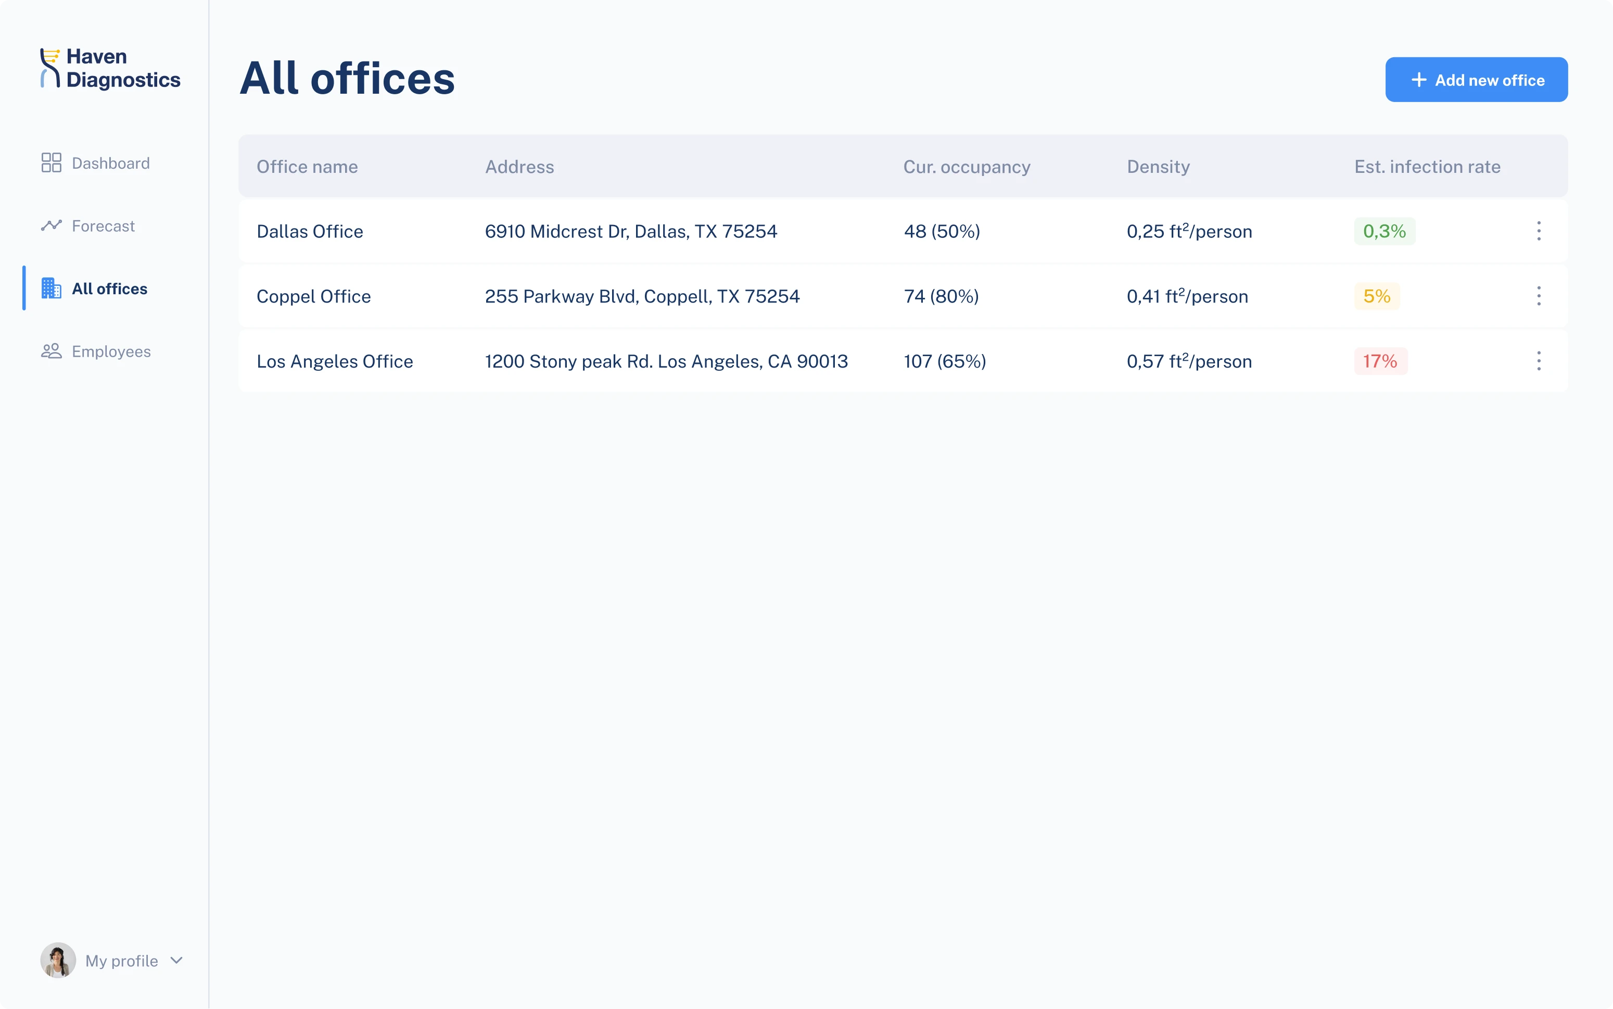Switch to the Dashboard section

[x=110, y=163]
